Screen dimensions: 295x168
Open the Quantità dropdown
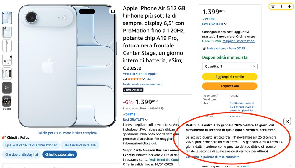[x=230, y=67]
